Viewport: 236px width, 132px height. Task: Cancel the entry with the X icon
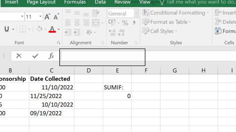click(x=19, y=56)
